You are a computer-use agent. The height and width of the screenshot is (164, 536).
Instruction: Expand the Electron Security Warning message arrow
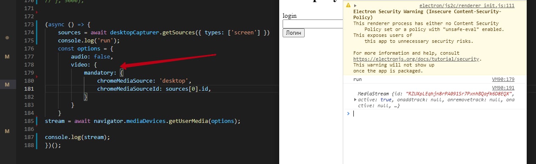pyautogui.click(x=355, y=6)
